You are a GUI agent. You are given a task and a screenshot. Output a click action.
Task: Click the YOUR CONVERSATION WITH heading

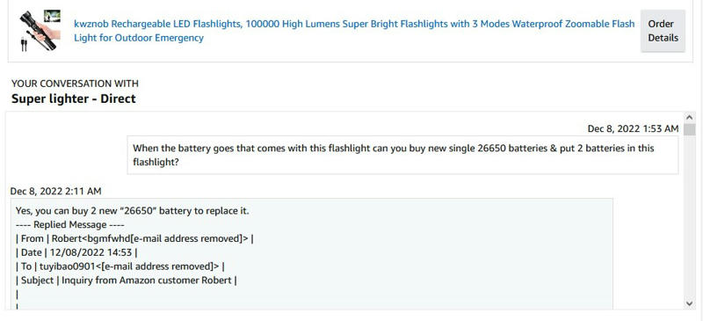[x=75, y=84]
